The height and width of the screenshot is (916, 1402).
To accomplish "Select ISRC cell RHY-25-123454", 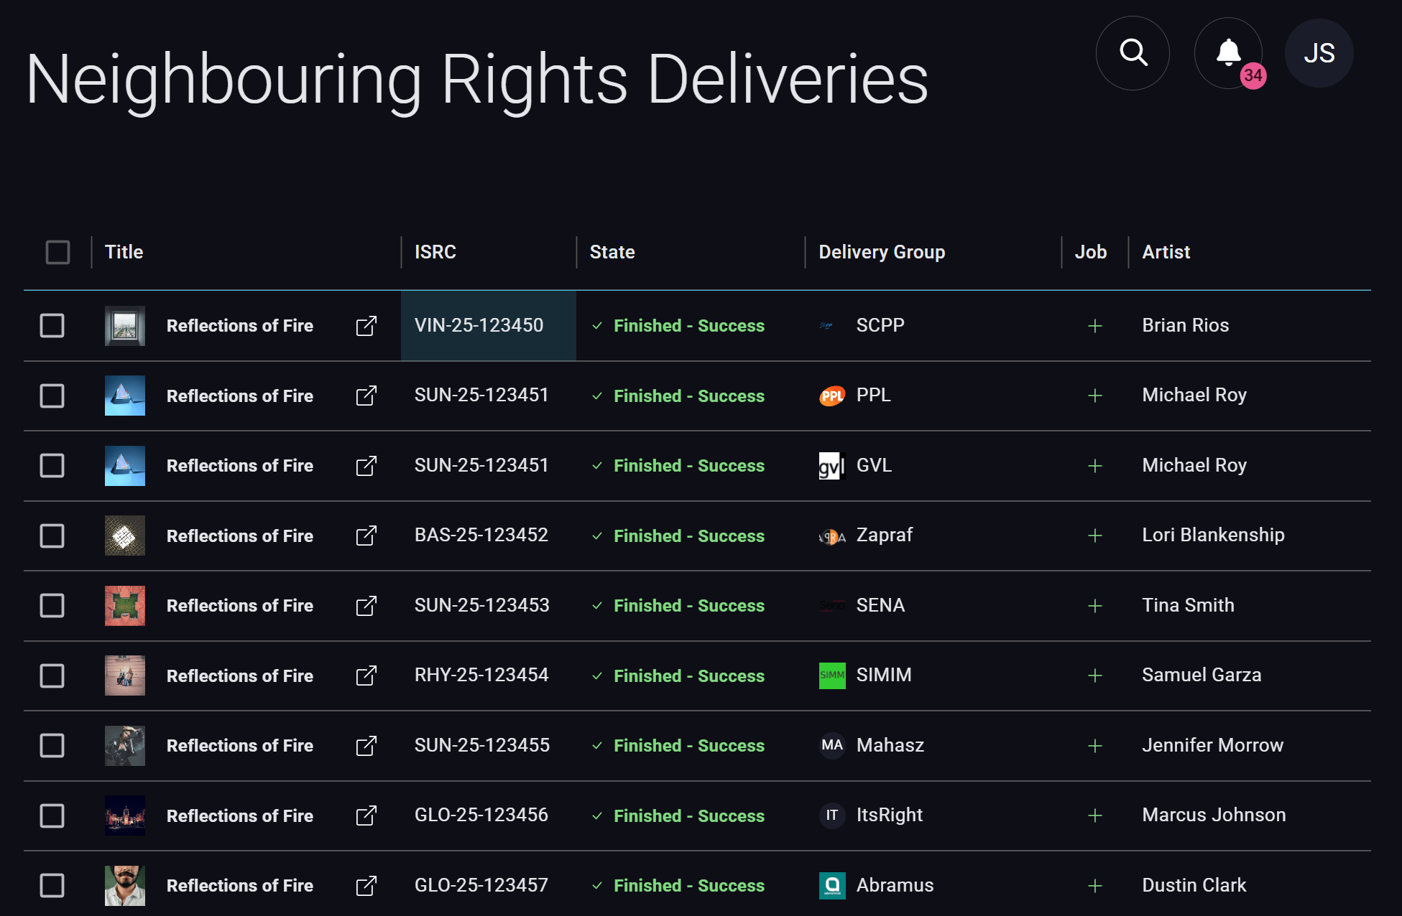I will (489, 676).
